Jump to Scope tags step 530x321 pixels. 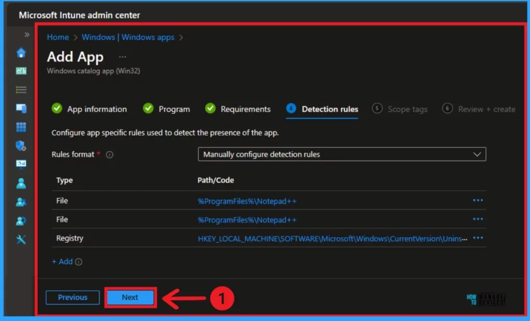click(400, 109)
